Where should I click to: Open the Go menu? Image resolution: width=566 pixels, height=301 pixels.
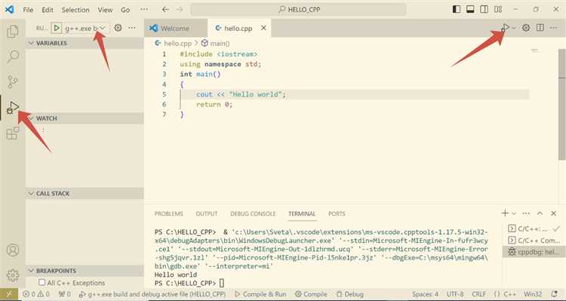point(125,10)
